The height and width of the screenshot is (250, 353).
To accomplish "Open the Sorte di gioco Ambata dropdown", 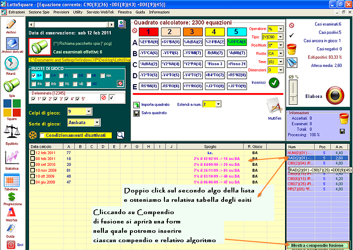I will (x=97, y=123).
